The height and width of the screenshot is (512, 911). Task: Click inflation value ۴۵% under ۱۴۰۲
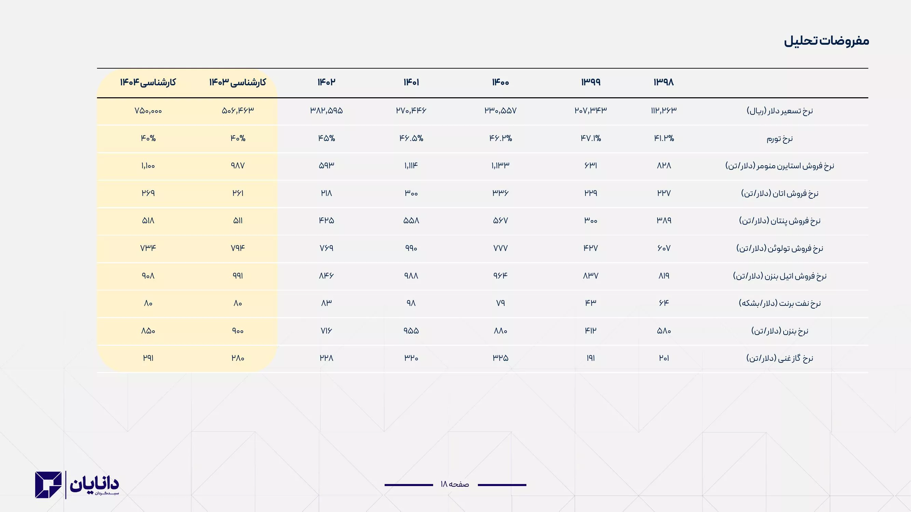pyautogui.click(x=326, y=138)
